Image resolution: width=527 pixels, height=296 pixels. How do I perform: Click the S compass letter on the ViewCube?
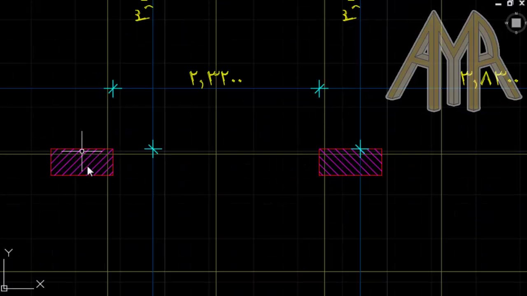[516, 33]
